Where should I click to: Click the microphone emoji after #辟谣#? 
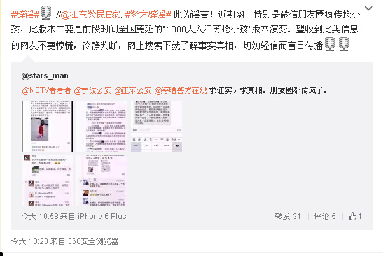click(x=46, y=13)
